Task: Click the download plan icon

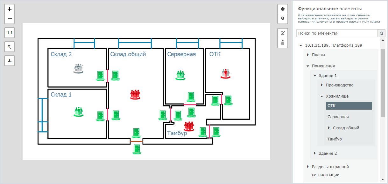Action: pyautogui.click(x=10, y=60)
